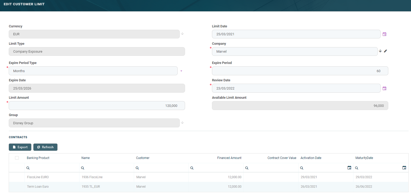
Task: Click the Financed Amount column search icon
Action: 192,168
